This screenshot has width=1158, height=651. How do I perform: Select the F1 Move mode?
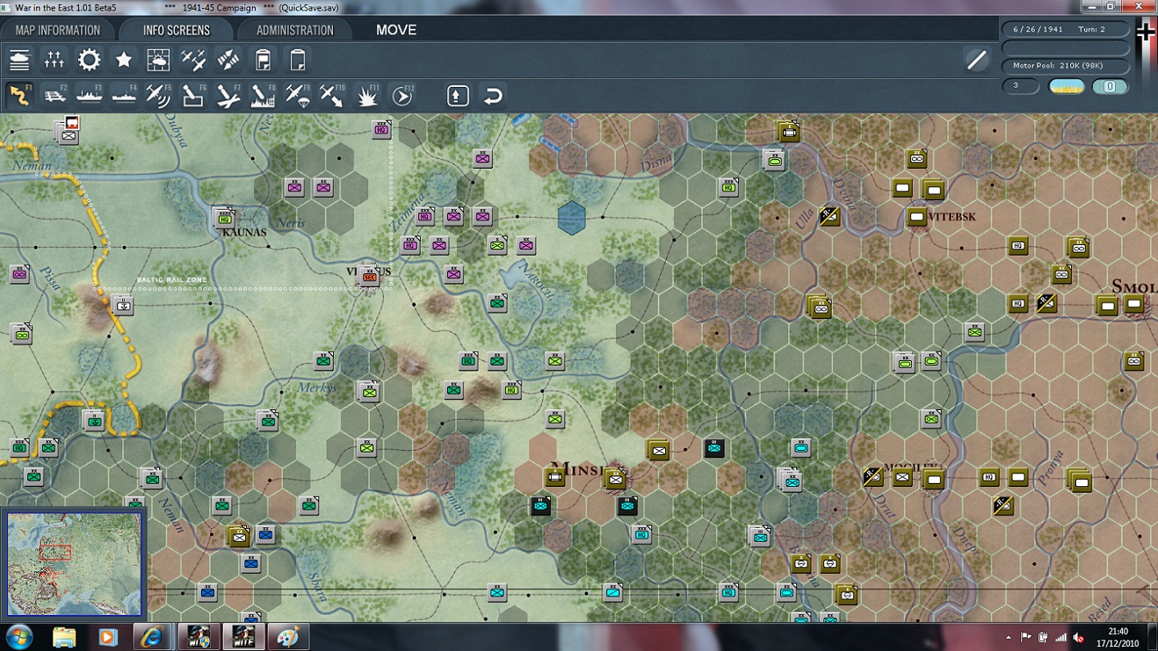point(20,96)
